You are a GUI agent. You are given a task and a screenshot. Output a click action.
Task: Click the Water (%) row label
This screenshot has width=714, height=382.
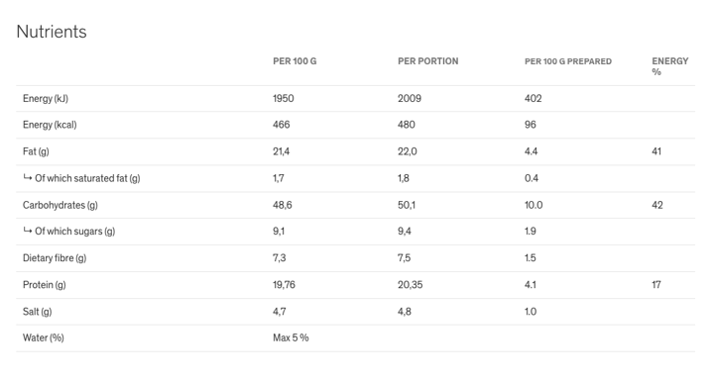pyautogui.click(x=44, y=337)
